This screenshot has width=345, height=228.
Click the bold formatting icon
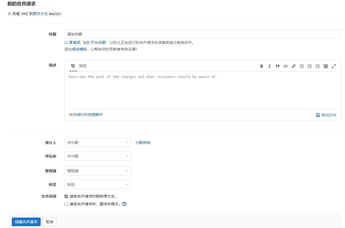point(262,66)
